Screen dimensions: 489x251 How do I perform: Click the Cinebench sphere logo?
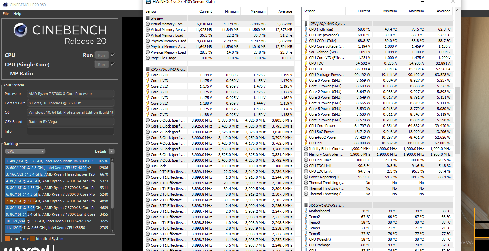pos(20,30)
